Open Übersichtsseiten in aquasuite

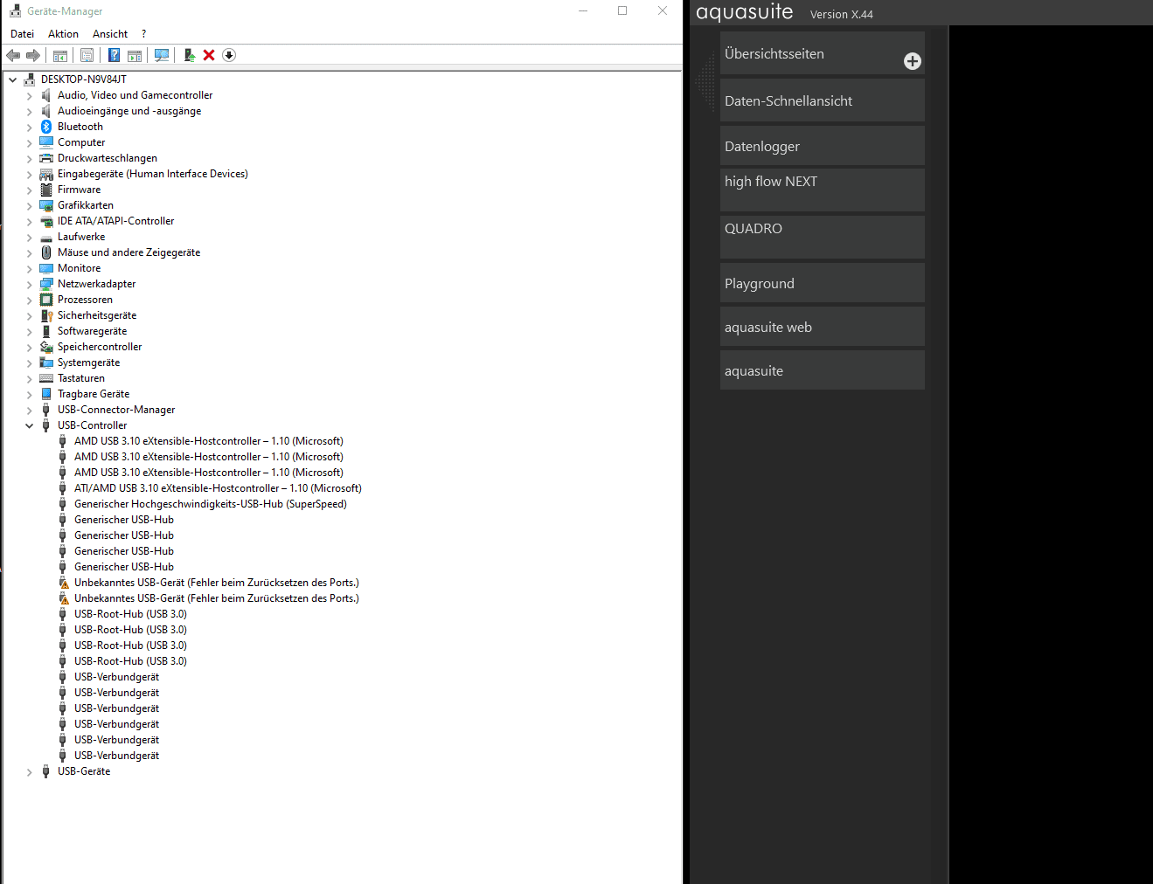coord(823,53)
